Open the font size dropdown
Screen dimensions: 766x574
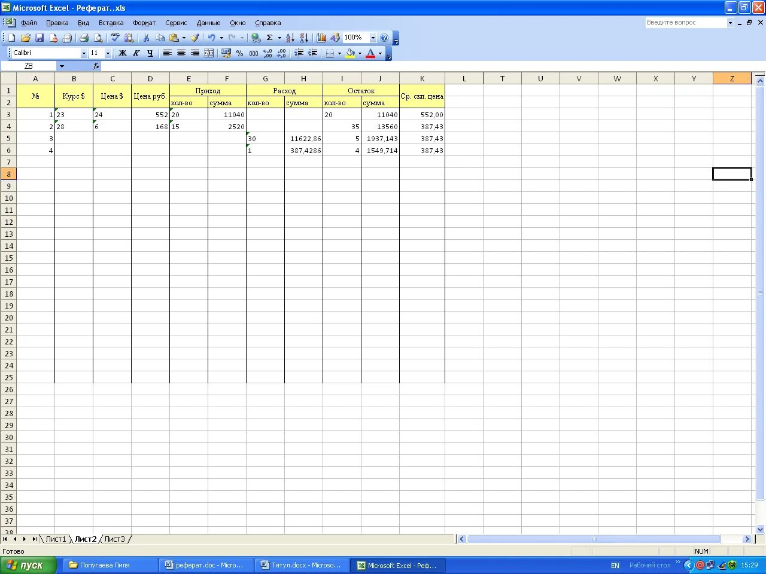108,53
